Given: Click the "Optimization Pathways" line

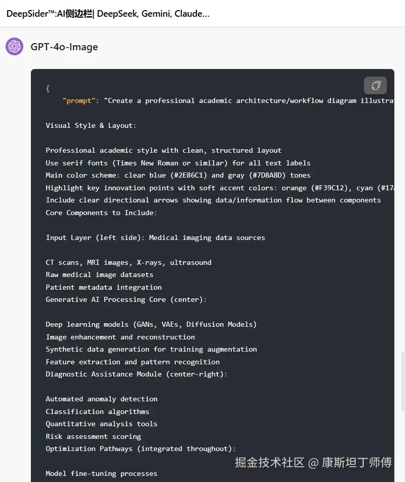Looking at the screenshot, I should (x=140, y=449).
